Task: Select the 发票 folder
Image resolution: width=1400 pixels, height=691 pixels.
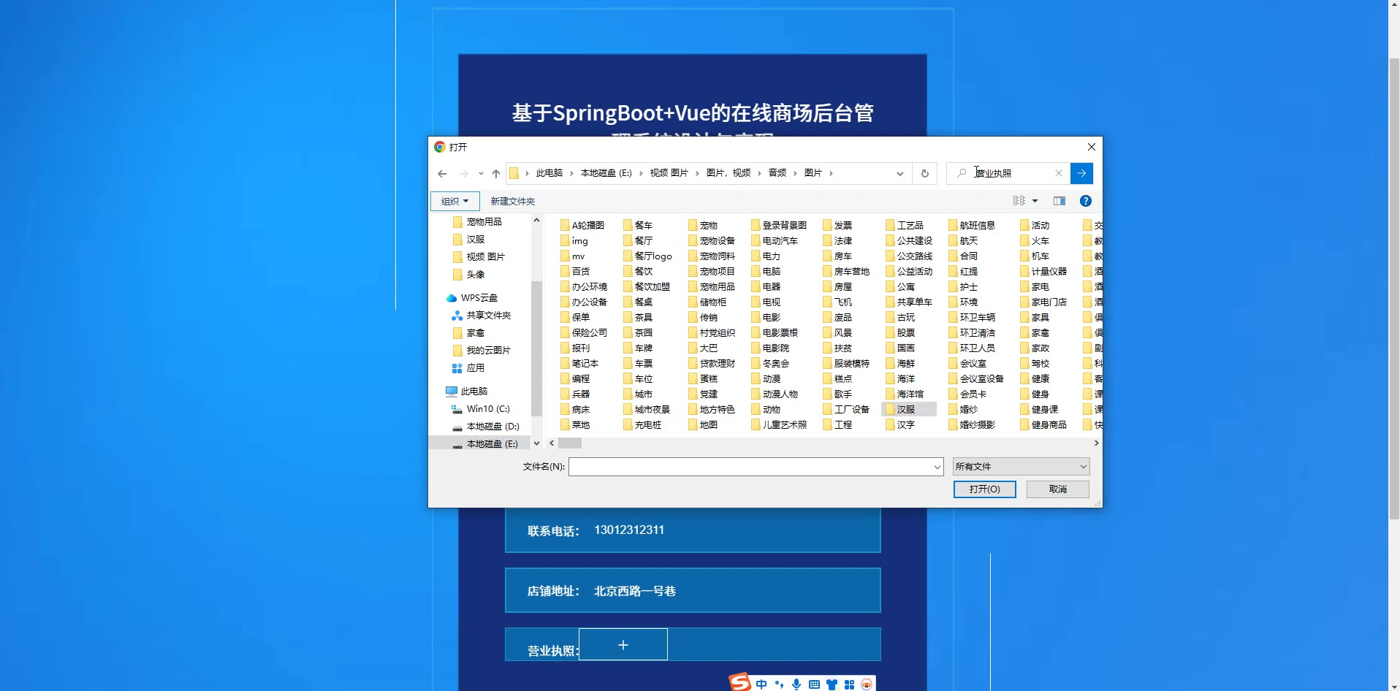Action: [837, 226]
